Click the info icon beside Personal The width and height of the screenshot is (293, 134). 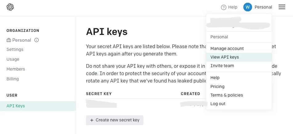coord(36,40)
